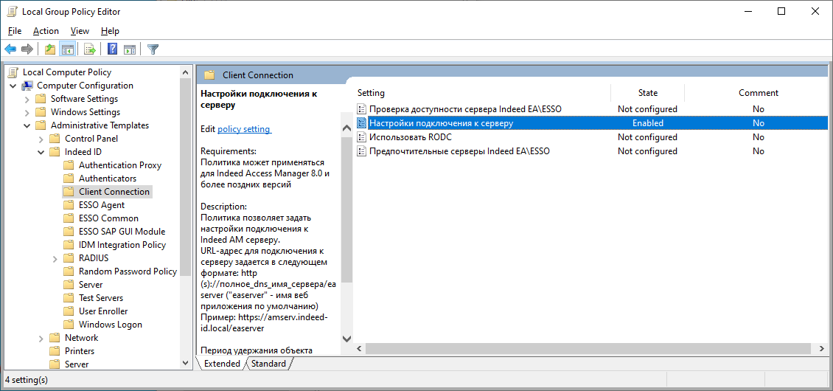Viewport: 833px width, 391px height.
Task: Switch to the Standard tab
Action: pyautogui.click(x=268, y=364)
